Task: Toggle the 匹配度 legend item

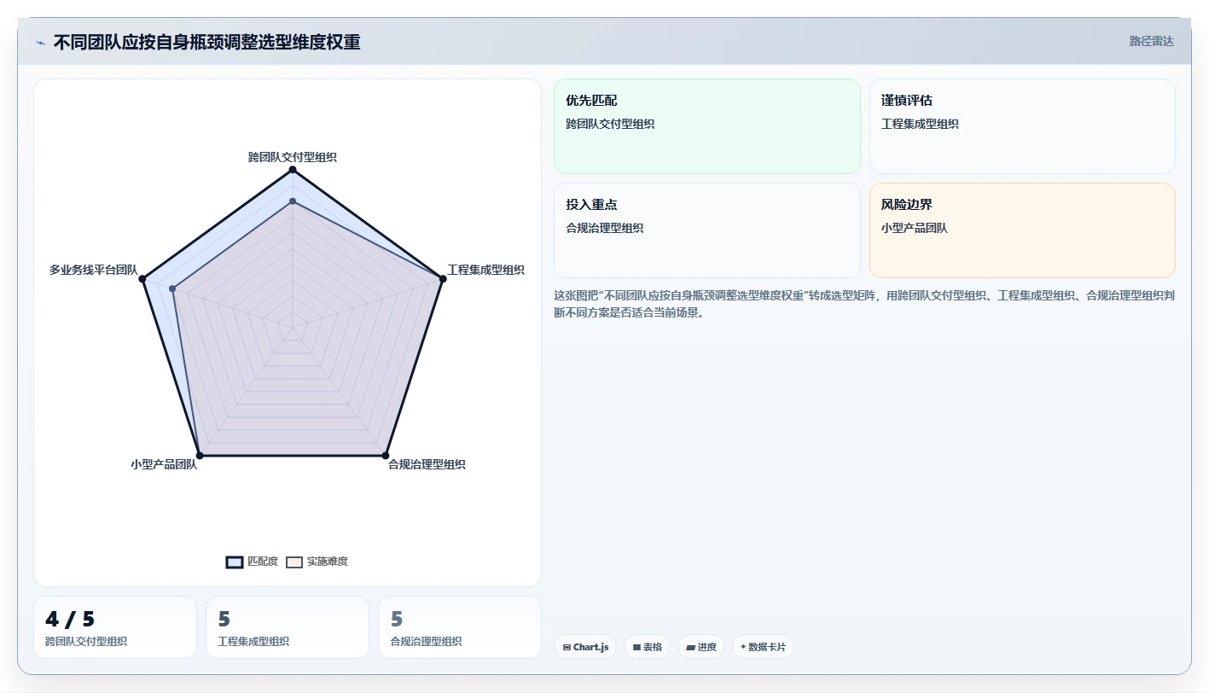Action: [252, 562]
